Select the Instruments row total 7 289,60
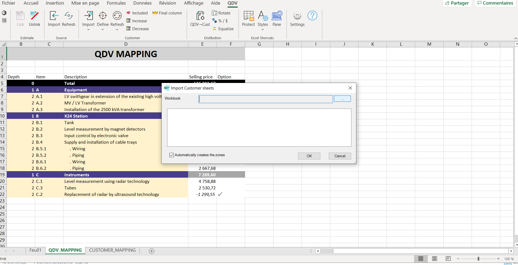518x265 pixels. (x=202, y=175)
